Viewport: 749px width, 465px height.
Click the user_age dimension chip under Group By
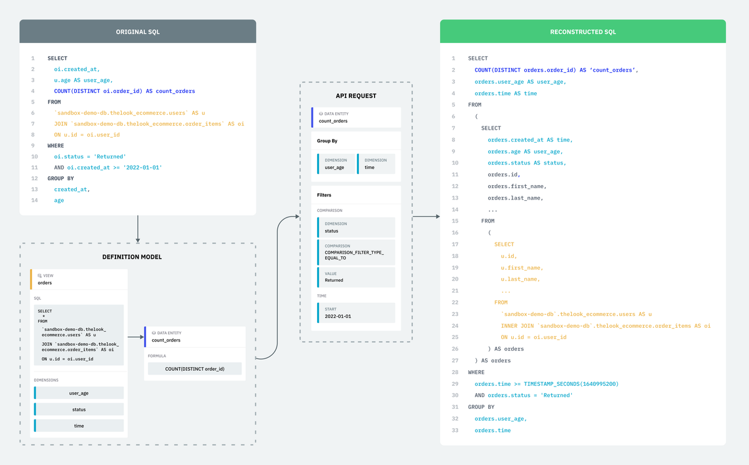336,163
